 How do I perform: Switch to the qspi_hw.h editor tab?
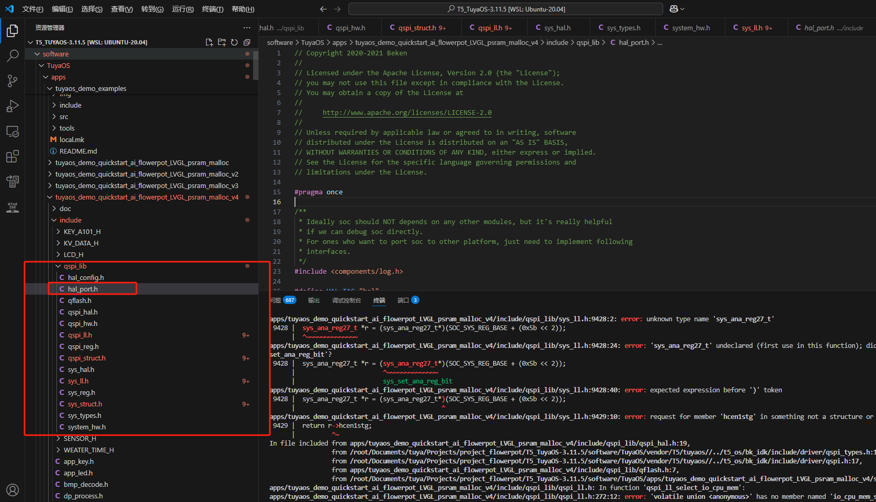349,28
